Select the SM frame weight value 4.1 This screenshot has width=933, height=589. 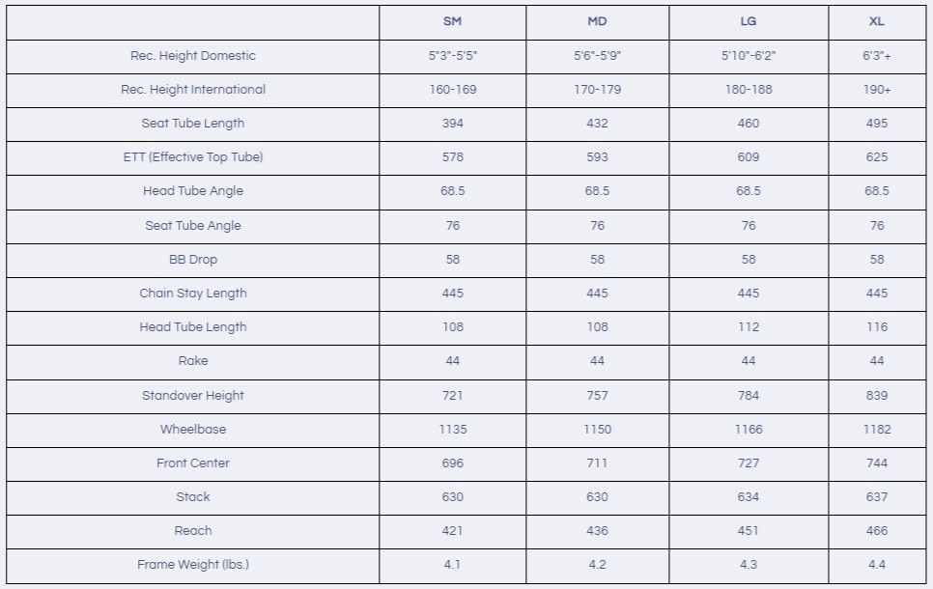[x=452, y=565]
